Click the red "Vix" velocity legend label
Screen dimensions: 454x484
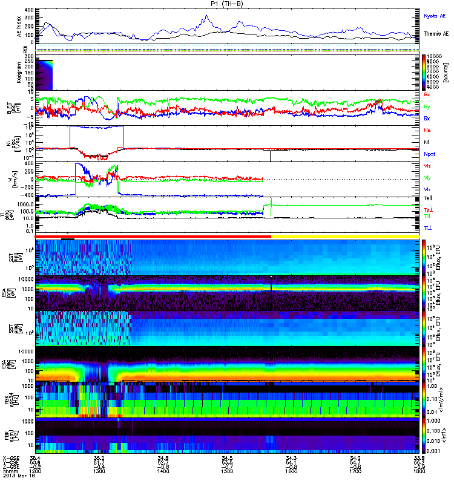427,166
